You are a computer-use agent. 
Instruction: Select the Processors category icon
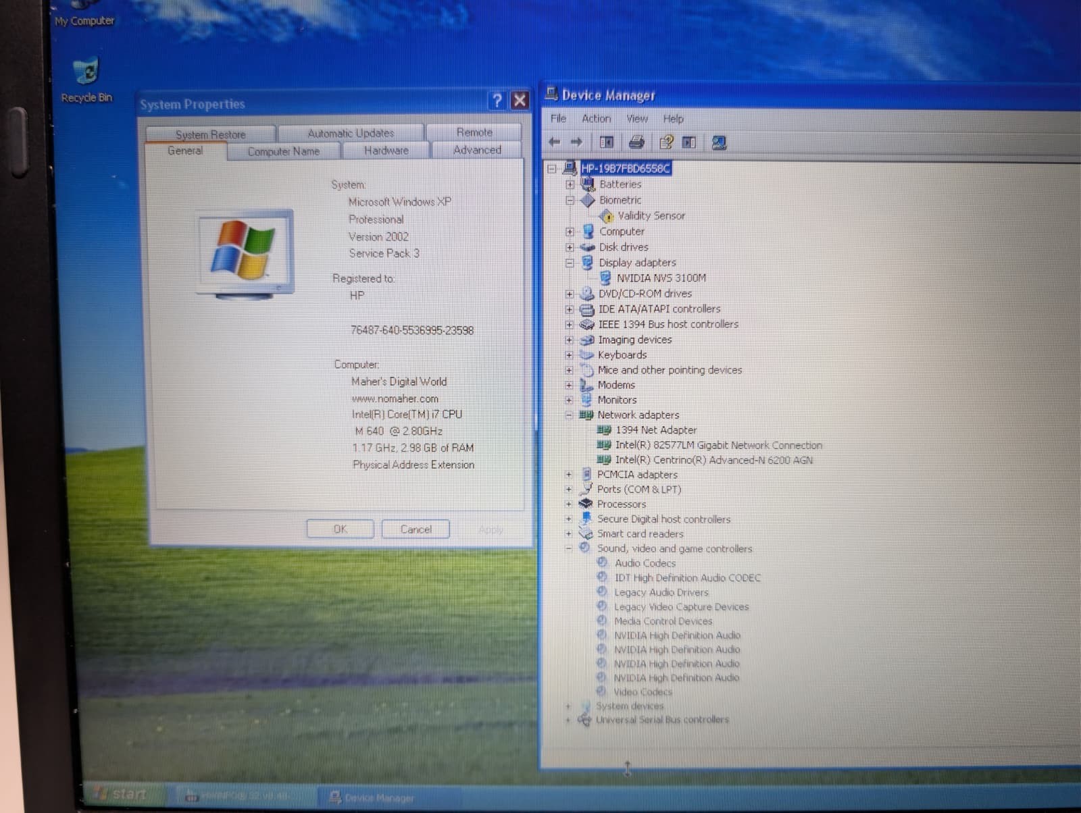586,504
